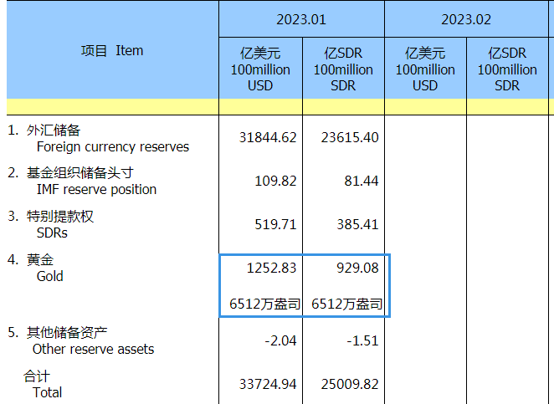Select the total value 25009.82
This screenshot has width=554, height=404.
350,384
